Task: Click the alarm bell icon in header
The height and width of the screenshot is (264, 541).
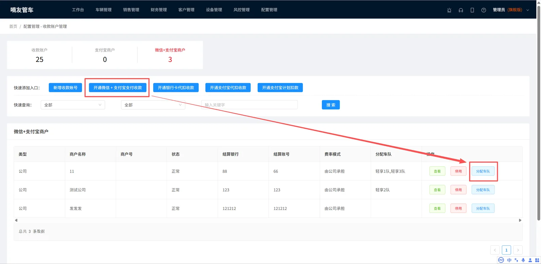Action: tap(449, 10)
